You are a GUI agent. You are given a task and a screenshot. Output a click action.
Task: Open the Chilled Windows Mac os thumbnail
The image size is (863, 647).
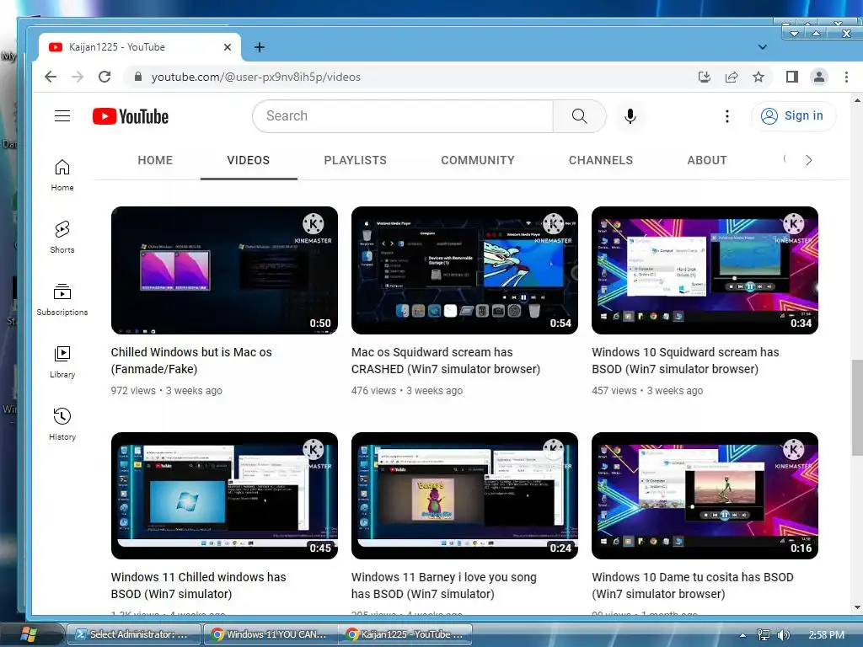tap(224, 270)
